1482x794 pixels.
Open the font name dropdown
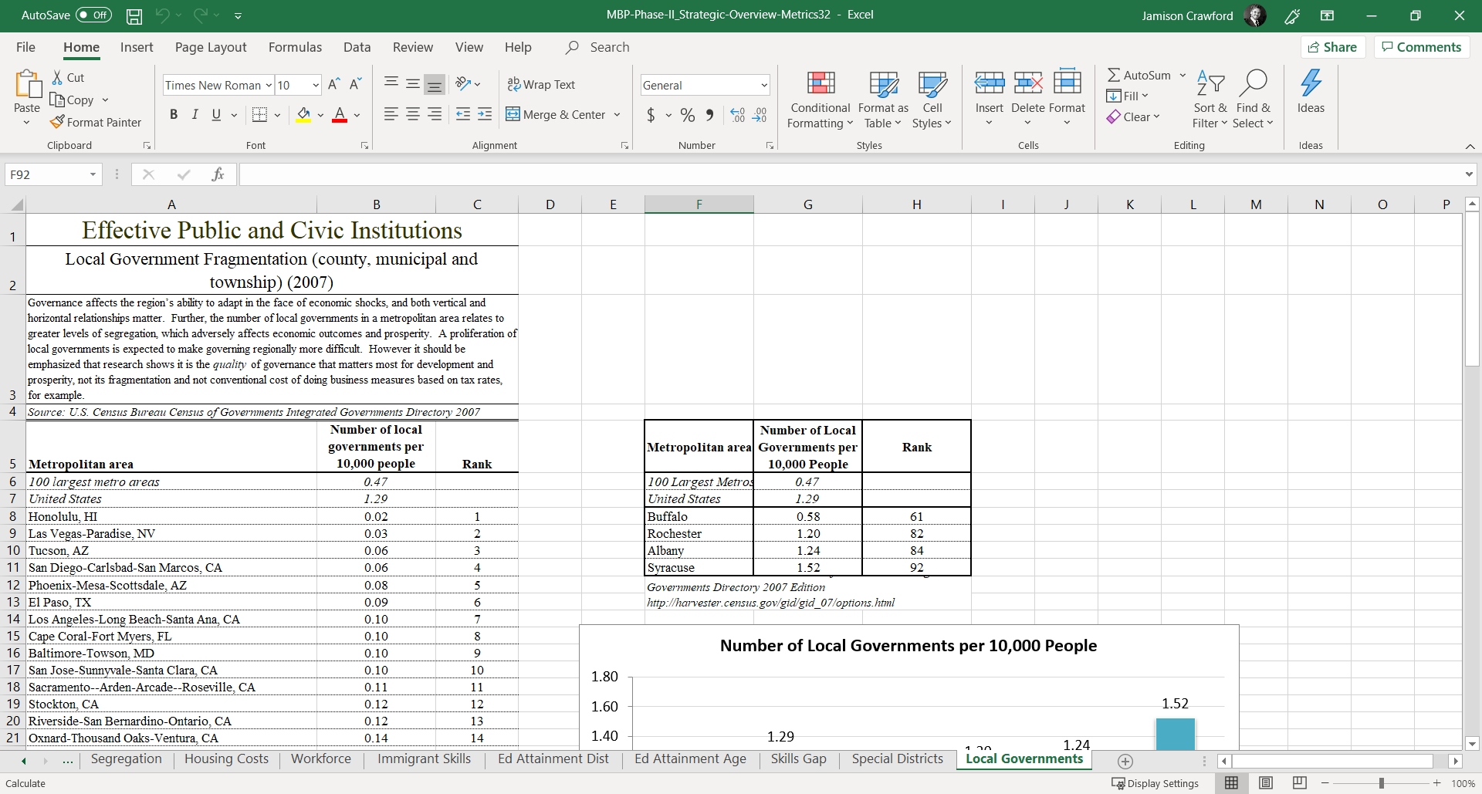click(x=269, y=85)
